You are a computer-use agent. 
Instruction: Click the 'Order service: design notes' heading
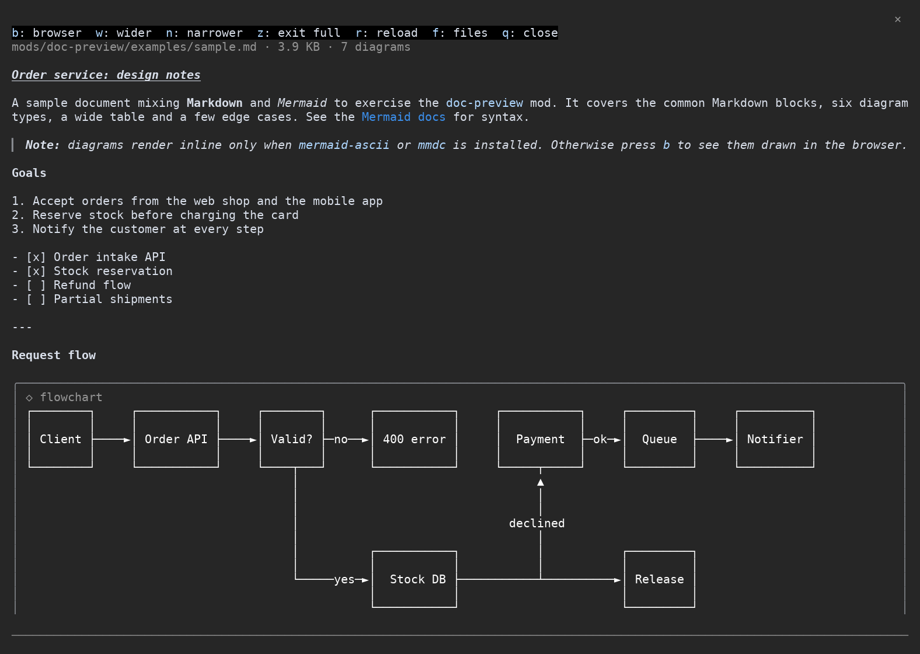106,75
